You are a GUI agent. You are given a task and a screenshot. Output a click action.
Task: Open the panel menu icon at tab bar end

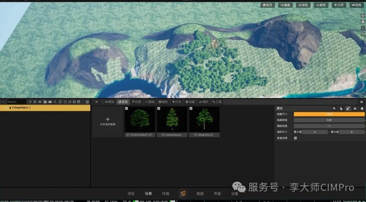(x=362, y=102)
